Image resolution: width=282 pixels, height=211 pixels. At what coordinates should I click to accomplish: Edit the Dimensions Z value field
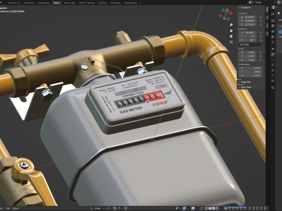(250, 76)
